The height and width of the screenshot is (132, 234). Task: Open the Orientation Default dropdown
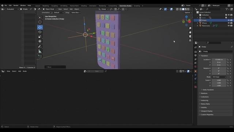coord(57,13)
